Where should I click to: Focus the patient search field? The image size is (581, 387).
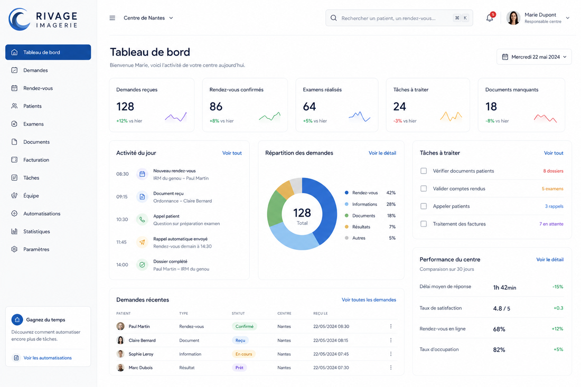pyautogui.click(x=399, y=18)
